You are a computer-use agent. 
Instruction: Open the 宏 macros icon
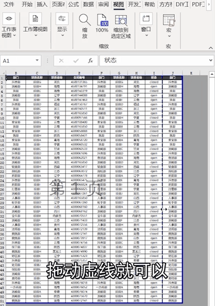pyautogui.click(x=169, y=20)
